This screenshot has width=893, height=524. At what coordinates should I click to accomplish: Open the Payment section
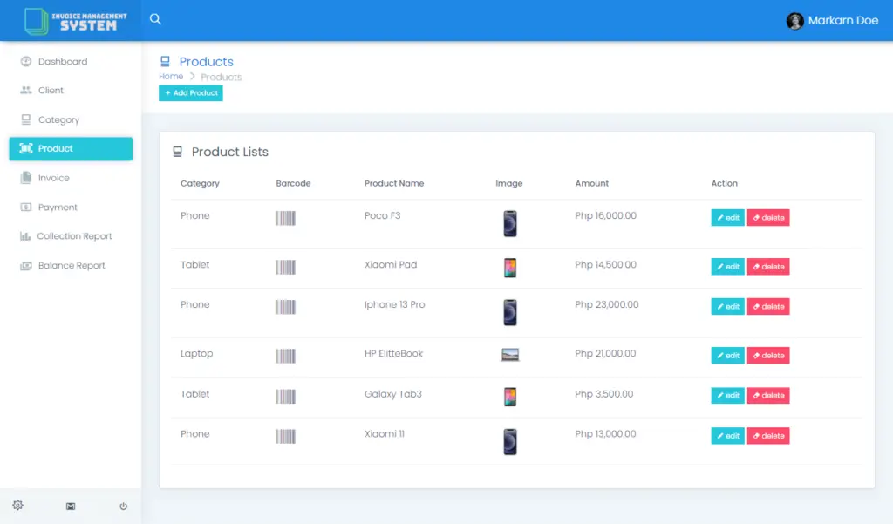point(56,207)
